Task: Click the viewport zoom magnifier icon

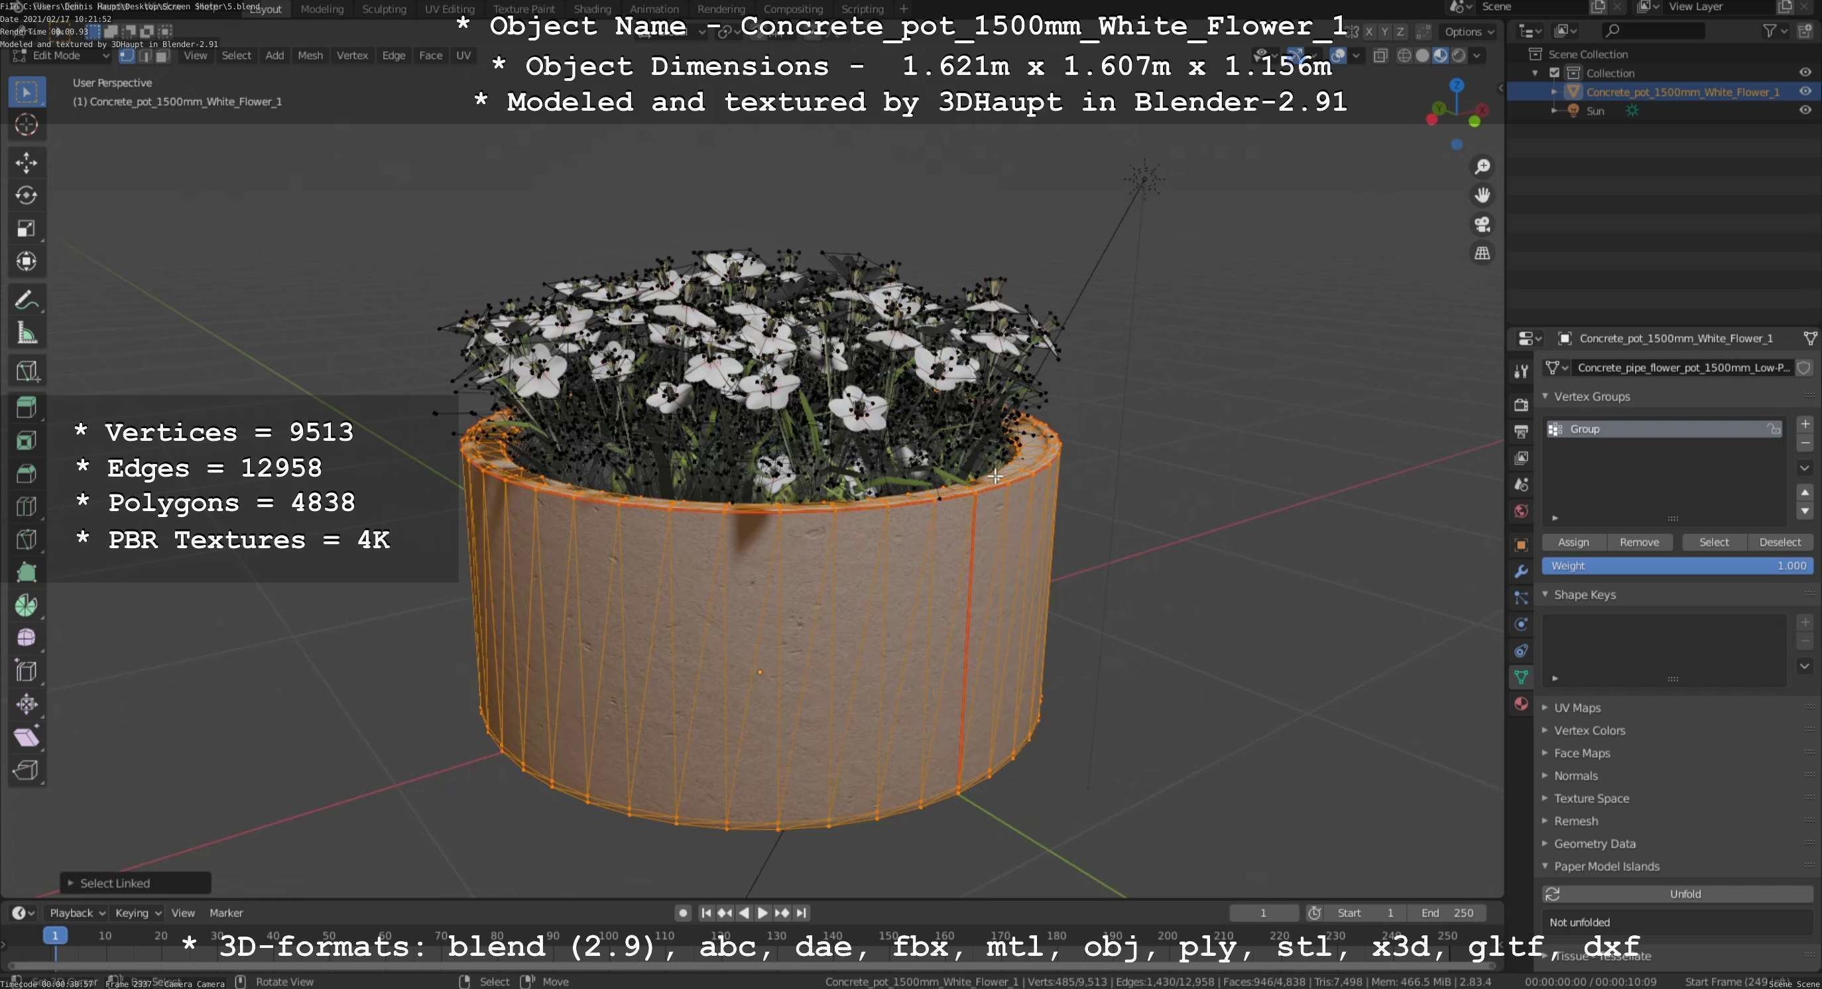Action: click(x=1482, y=166)
